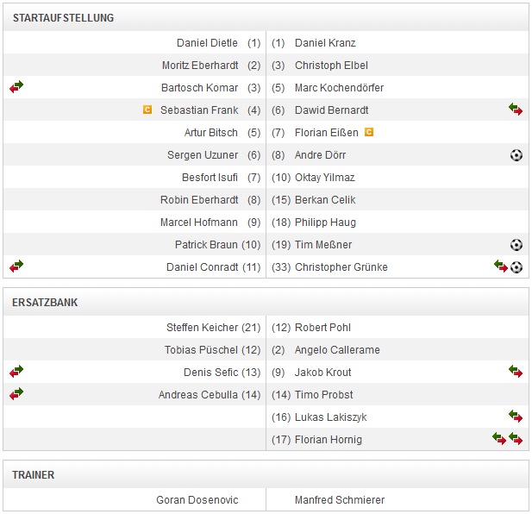The height and width of the screenshot is (514, 532).
Task: Open trainer Goran Dosenovic
Action: (197, 500)
